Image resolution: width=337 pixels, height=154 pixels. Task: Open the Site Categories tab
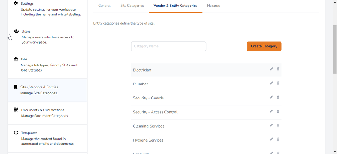(x=132, y=6)
